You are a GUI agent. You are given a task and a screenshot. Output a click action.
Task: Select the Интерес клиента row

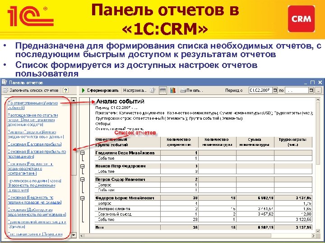(204, 209)
